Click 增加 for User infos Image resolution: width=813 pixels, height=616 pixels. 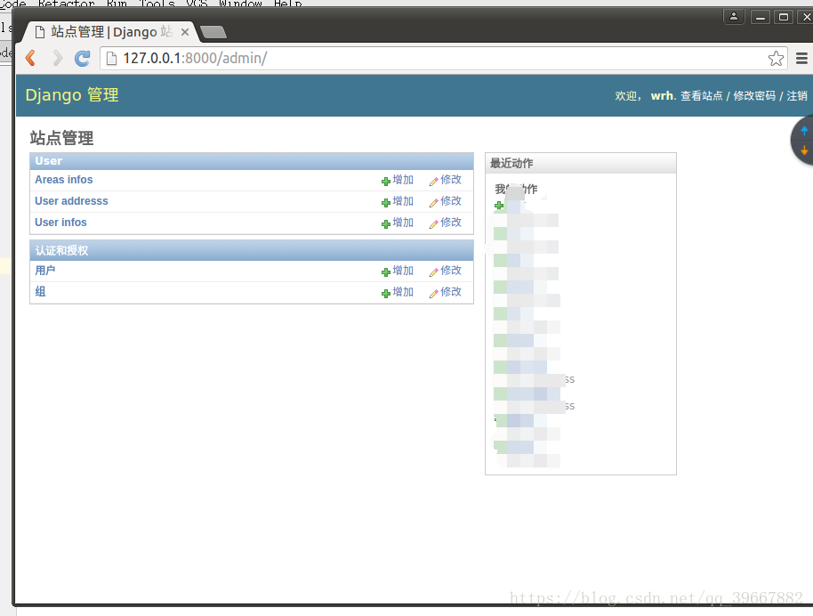click(398, 223)
